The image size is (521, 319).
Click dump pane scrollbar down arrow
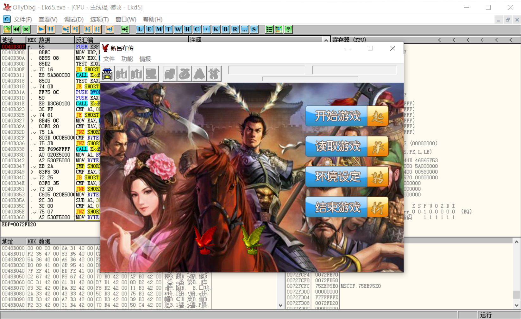(x=280, y=305)
